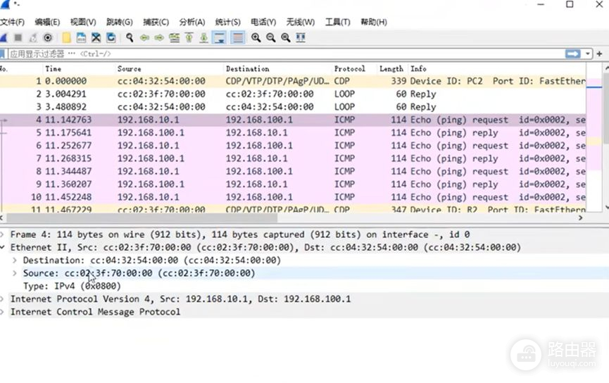Toggle auto-scroll during live capture
Screen dimensions: 609x383
220,37
